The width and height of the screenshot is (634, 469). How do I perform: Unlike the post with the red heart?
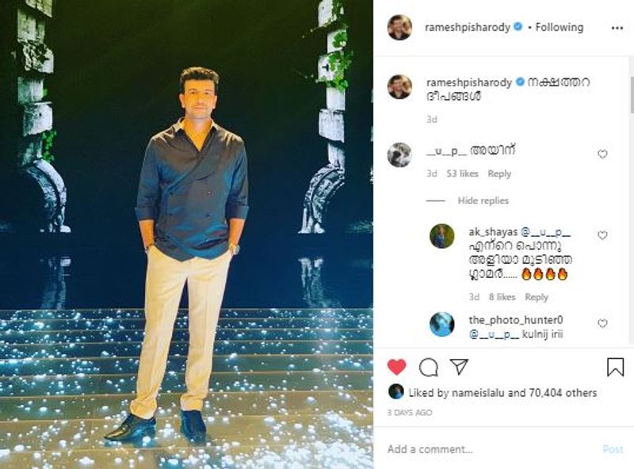click(397, 367)
